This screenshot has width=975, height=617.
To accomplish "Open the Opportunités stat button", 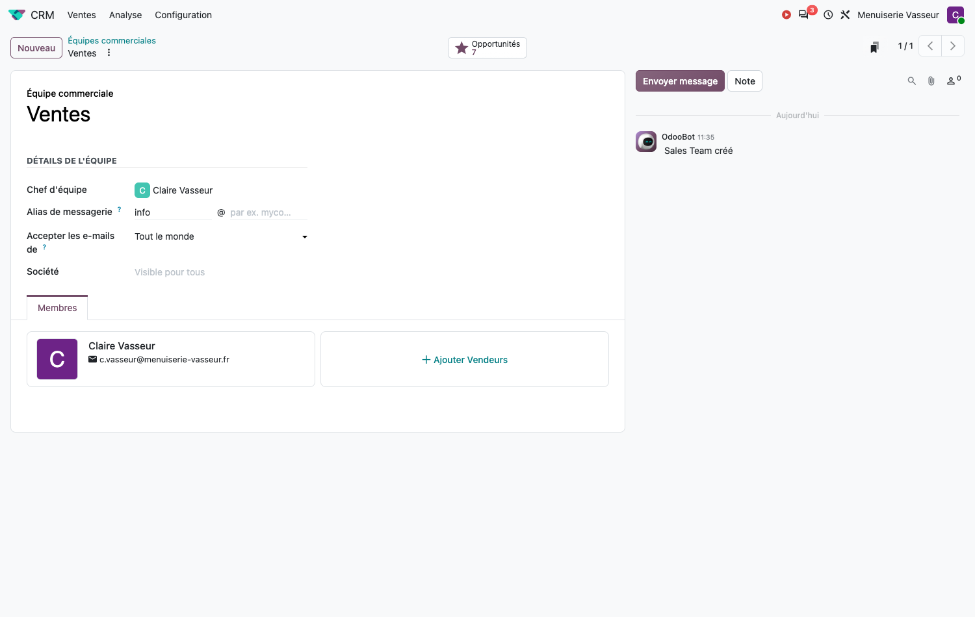I will (x=487, y=47).
